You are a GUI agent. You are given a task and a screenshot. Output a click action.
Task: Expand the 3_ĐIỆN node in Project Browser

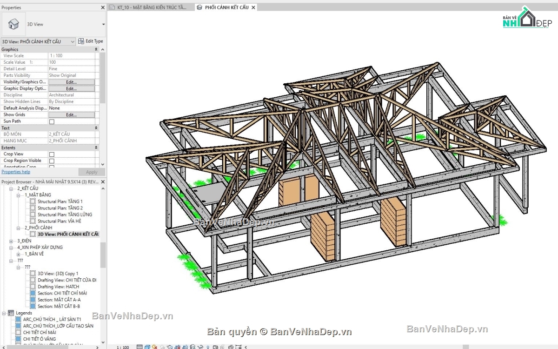tap(11, 241)
